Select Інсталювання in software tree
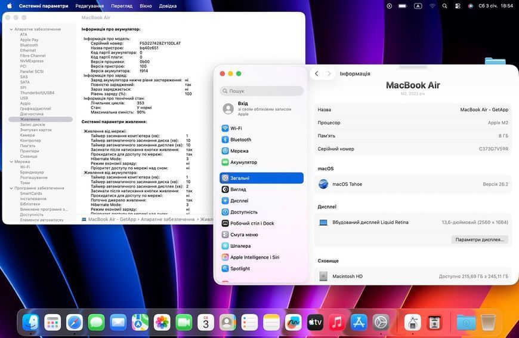Viewport: 519px width, 338px height. pyautogui.click(x=33, y=199)
